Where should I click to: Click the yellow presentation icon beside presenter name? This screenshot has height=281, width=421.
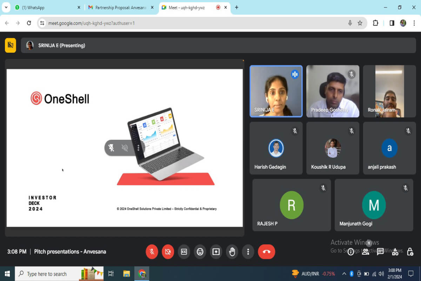(11, 45)
